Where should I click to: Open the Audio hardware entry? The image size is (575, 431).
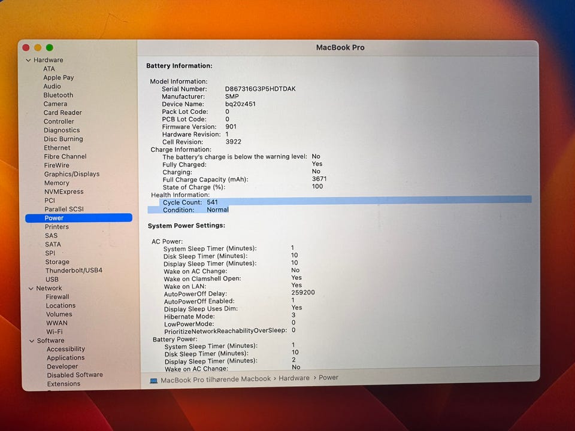(x=52, y=86)
